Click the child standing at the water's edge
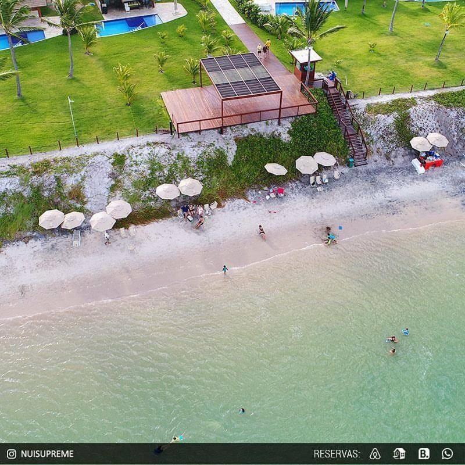 point(225,270)
